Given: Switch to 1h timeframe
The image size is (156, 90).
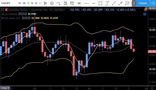Looking at the screenshot, I should coord(19,3).
